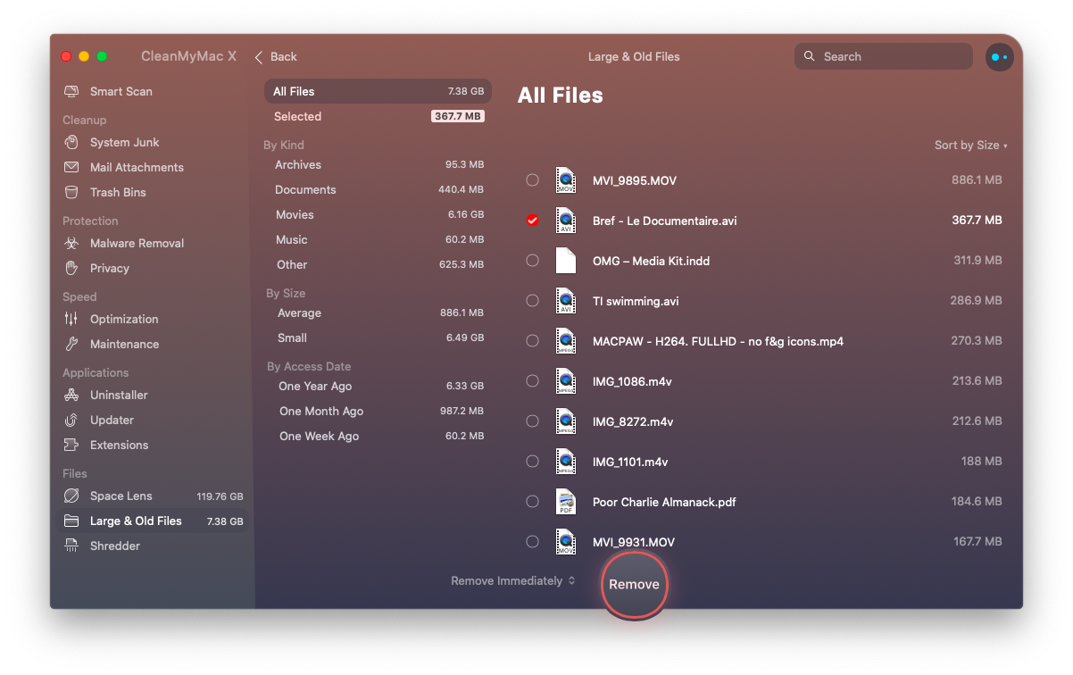The width and height of the screenshot is (1073, 675).
Task: Click the 886.1 MB size of MVI_9895.MOV
Action: pyautogui.click(x=977, y=180)
